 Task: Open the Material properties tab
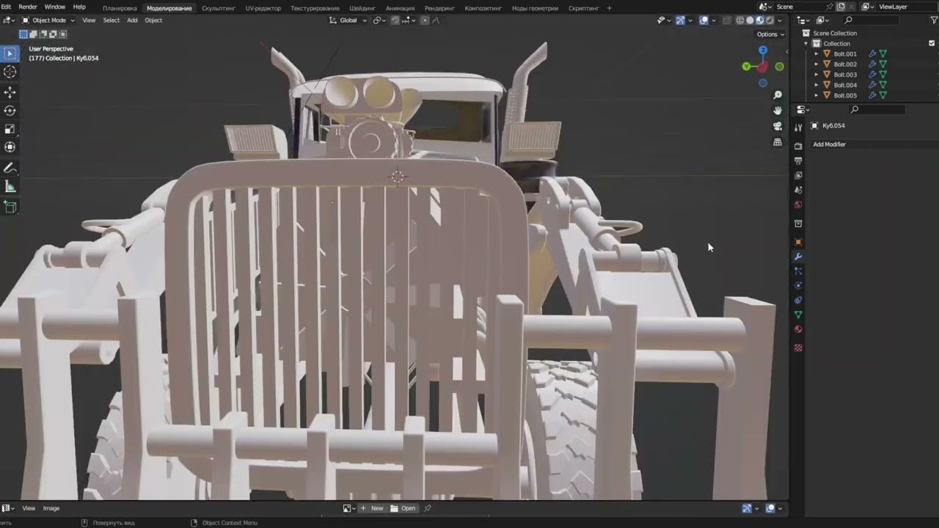pyautogui.click(x=798, y=329)
